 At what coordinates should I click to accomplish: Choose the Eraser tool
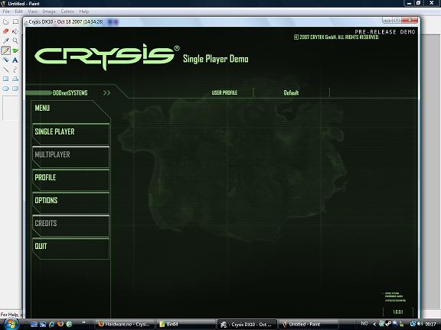point(5,31)
